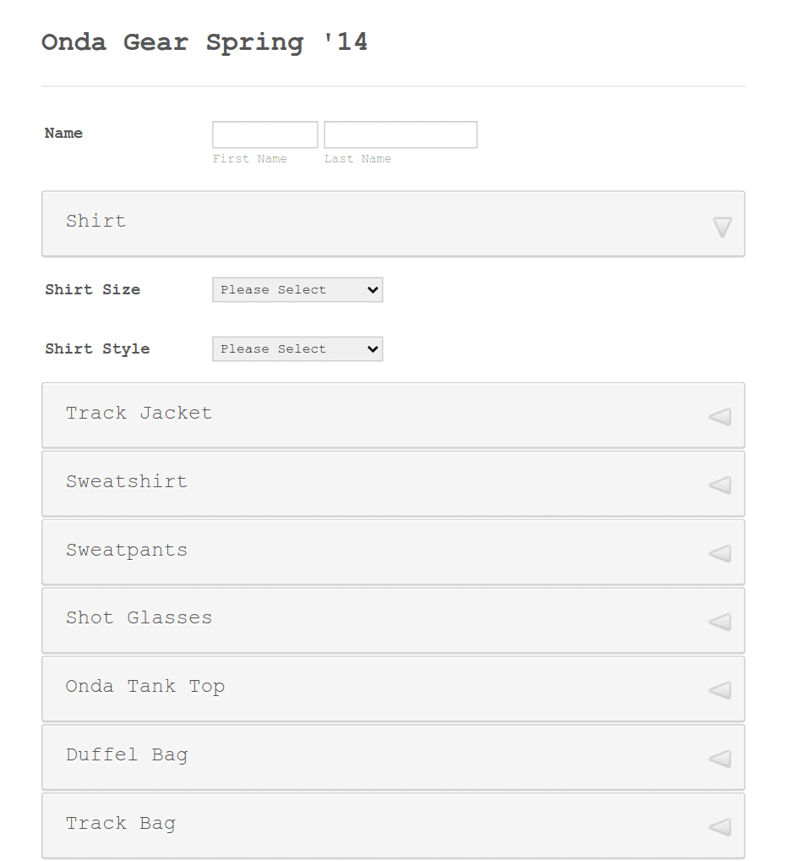This screenshot has width=786, height=861.
Task: Click the Last Name input field
Action: (x=401, y=134)
